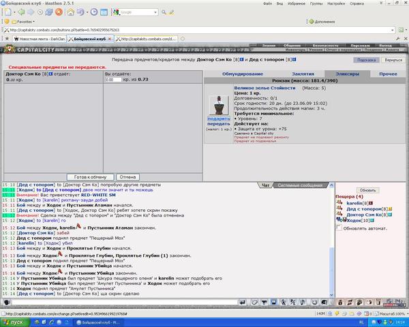The image size is (409, 327).
Task: Click the Start button on Windows taskbar
Action: pyautogui.click(x=15, y=322)
